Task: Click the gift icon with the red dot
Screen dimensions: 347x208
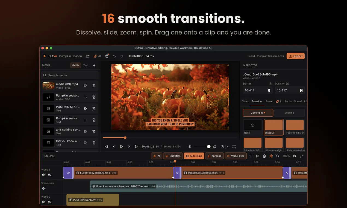Action: point(107,56)
